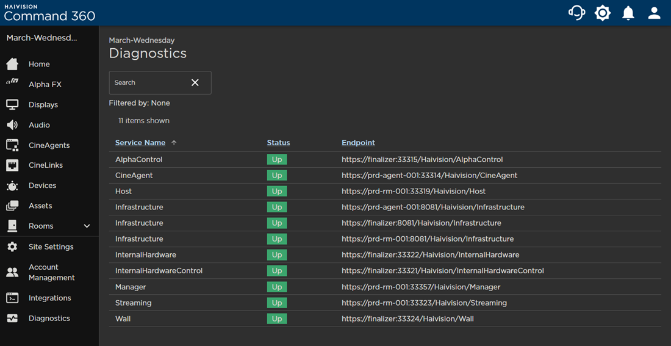
Task: Sort by Status column header
Action: coord(279,143)
